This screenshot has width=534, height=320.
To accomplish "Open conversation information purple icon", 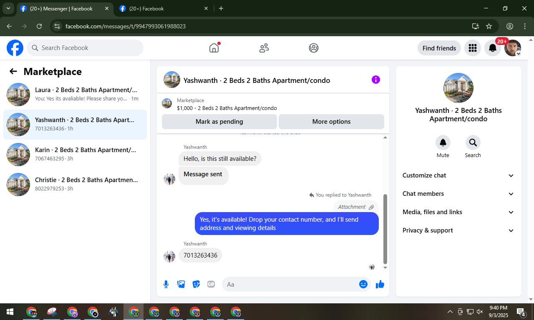I will (376, 80).
